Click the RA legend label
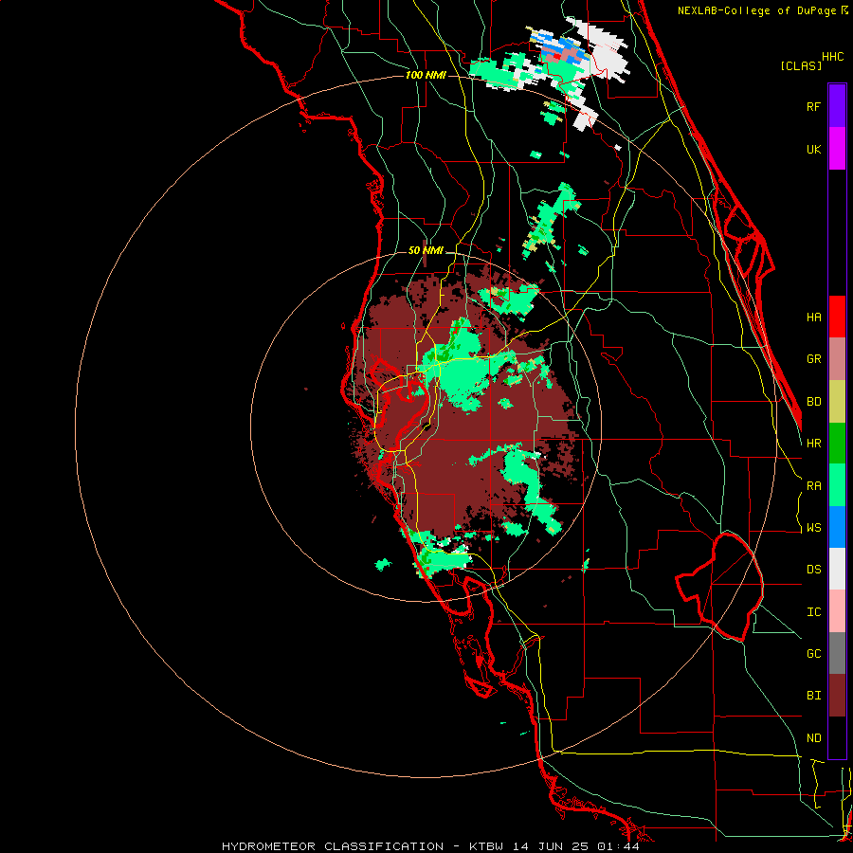This screenshot has width=853, height=853. (x=813, y=485)
